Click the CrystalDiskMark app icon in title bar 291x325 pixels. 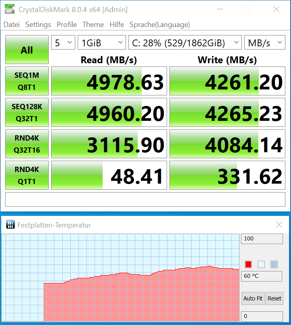click(10, 9)
